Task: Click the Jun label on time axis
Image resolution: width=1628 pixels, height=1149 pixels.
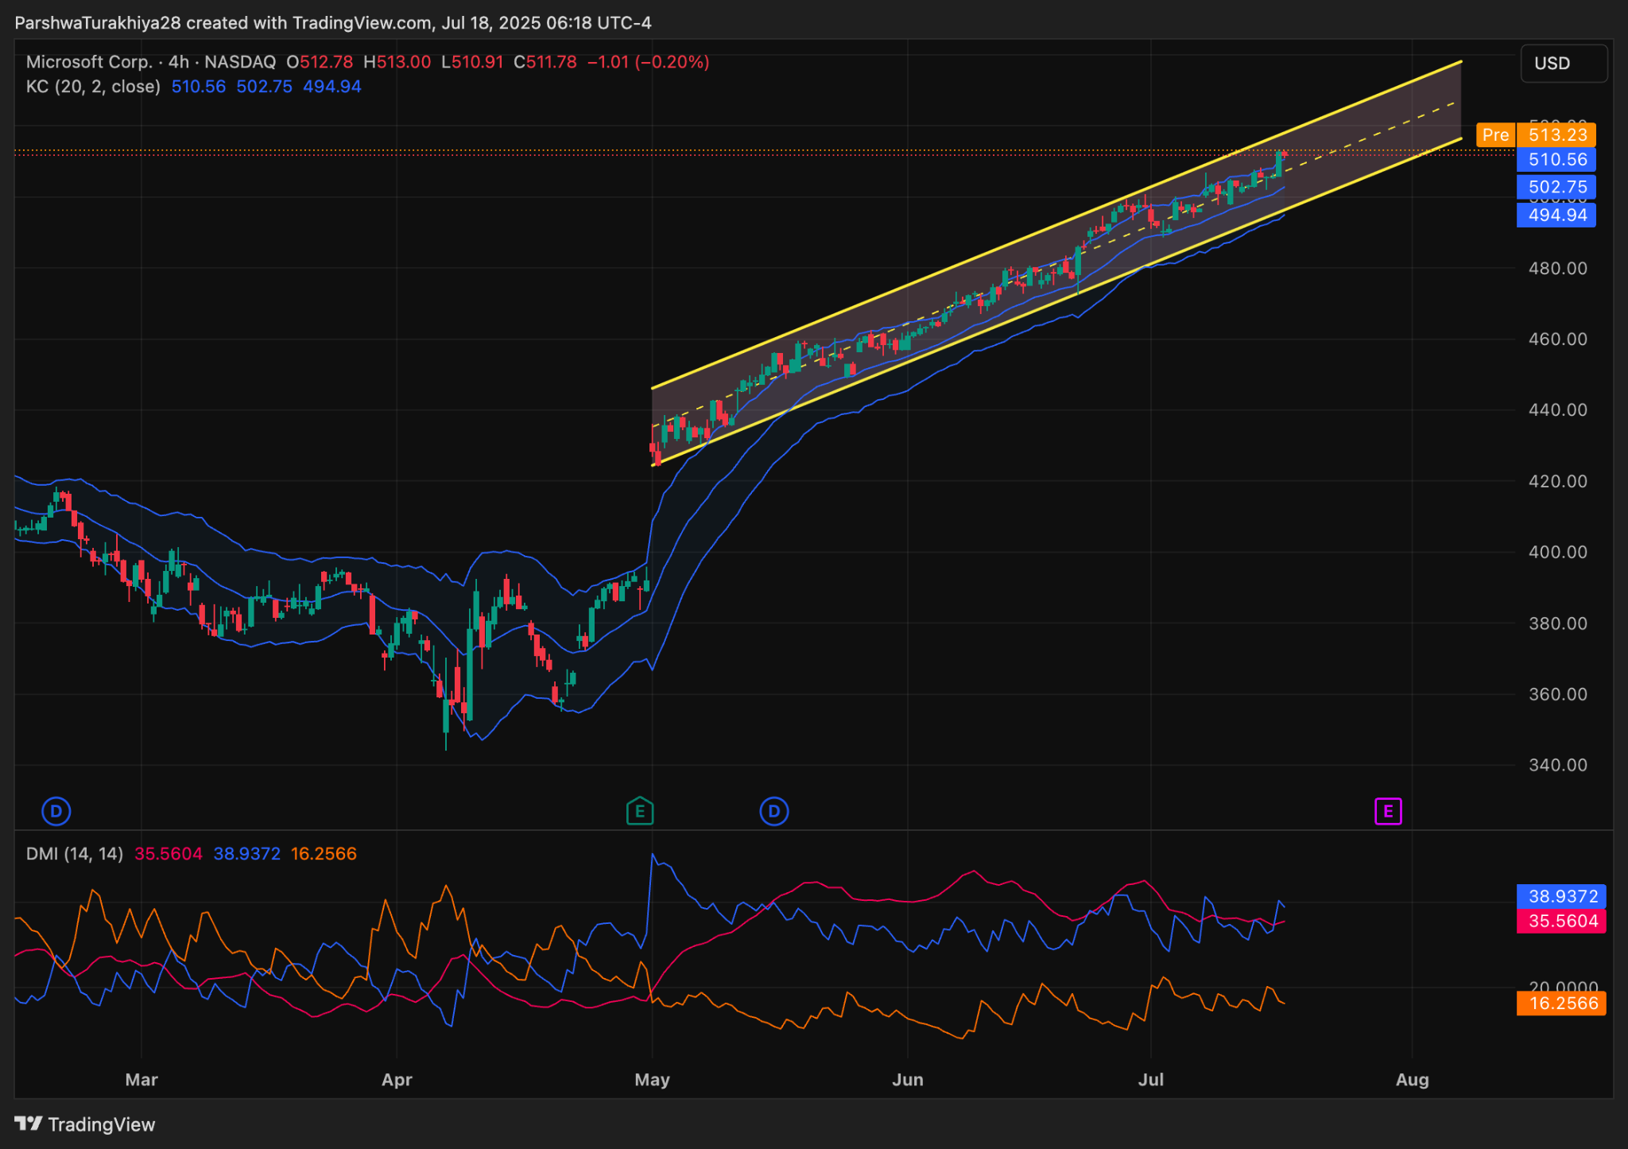Action: [908, 1080]
